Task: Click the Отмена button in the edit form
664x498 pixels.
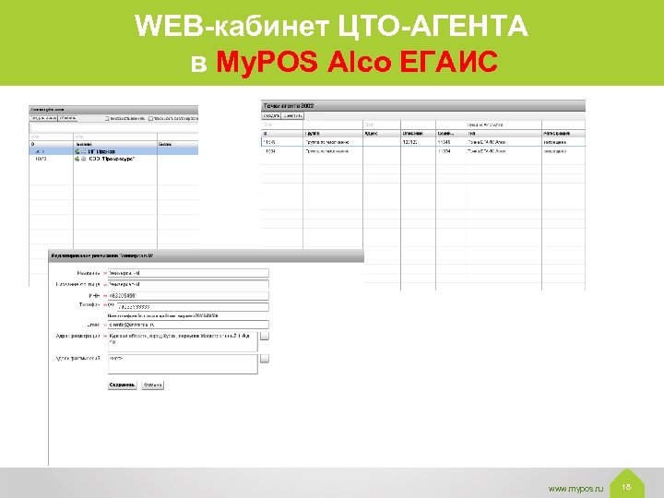Action: click(152, 385)
